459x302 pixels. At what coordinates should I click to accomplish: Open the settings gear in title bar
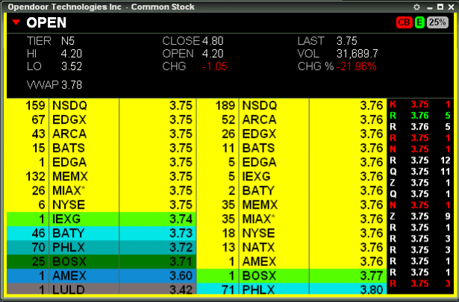pyautogui.click(x=417, y=7)
